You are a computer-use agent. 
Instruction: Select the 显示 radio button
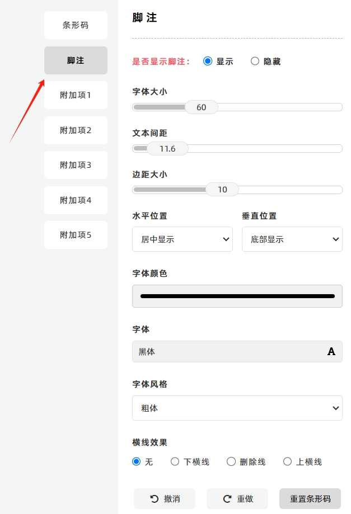(208, 62)
